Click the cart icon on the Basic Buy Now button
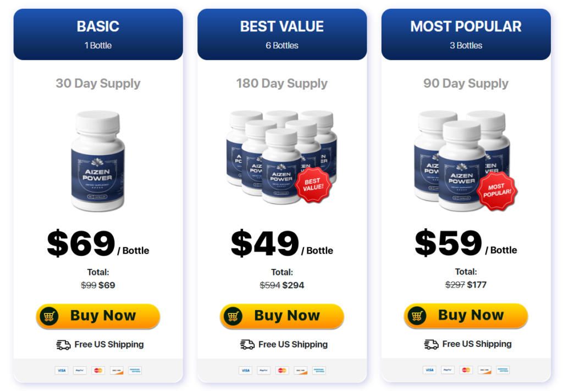 coord(49,316)
